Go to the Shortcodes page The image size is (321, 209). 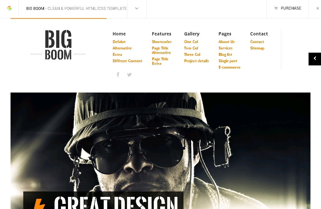point(161,42)
